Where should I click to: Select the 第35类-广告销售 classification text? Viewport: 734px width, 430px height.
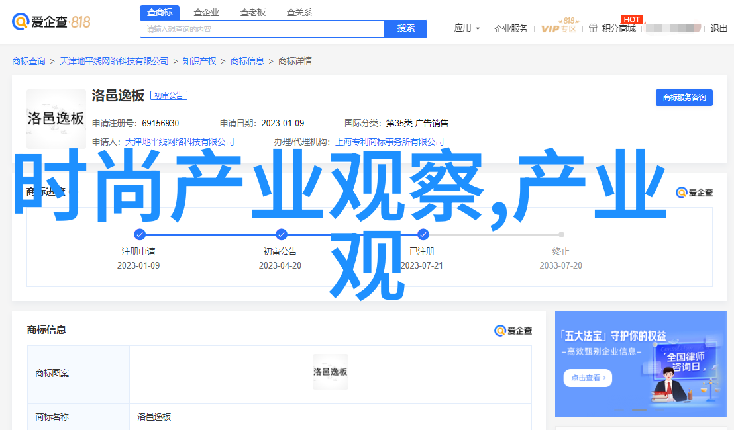[417, 124]
